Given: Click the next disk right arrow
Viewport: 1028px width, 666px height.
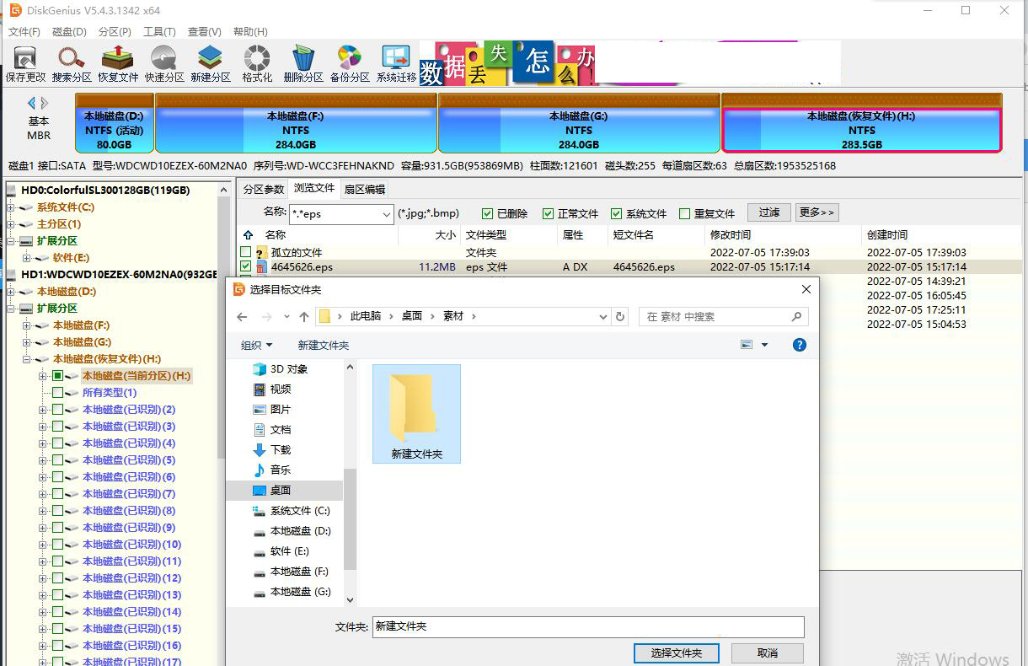Looking at the screenshot, I should [45, 103].
